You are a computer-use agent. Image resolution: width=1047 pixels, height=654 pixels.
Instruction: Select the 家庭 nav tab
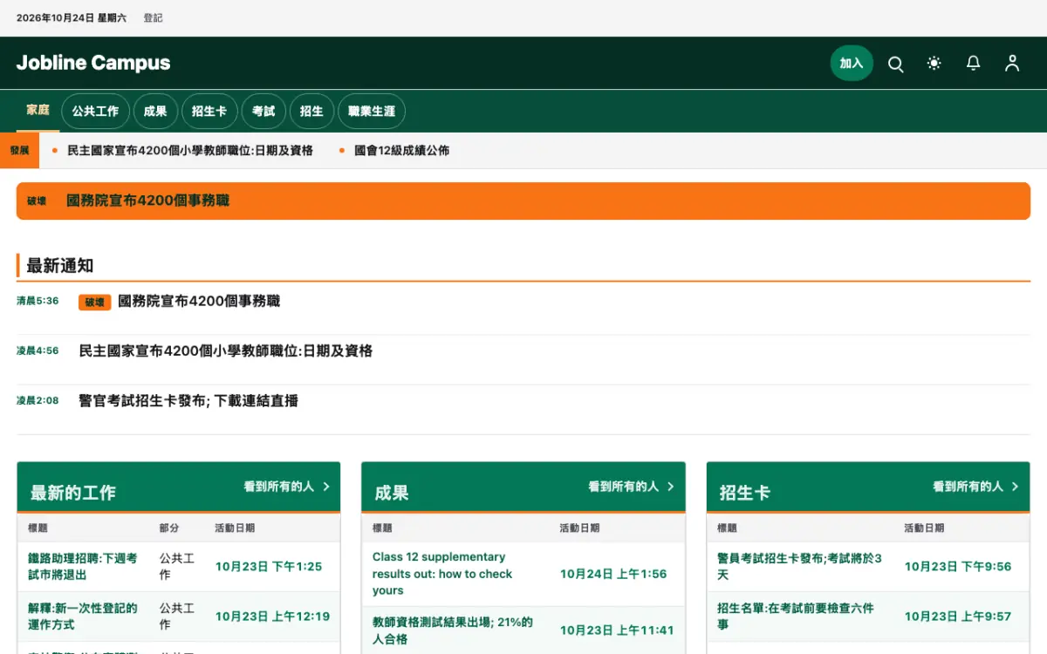(x=38, y=111)
